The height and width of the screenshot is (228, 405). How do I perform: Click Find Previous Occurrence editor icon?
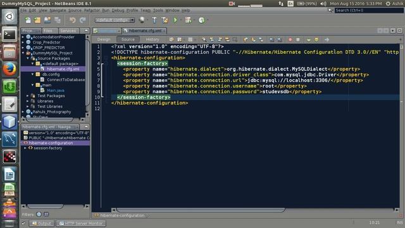tap(212, 39)
